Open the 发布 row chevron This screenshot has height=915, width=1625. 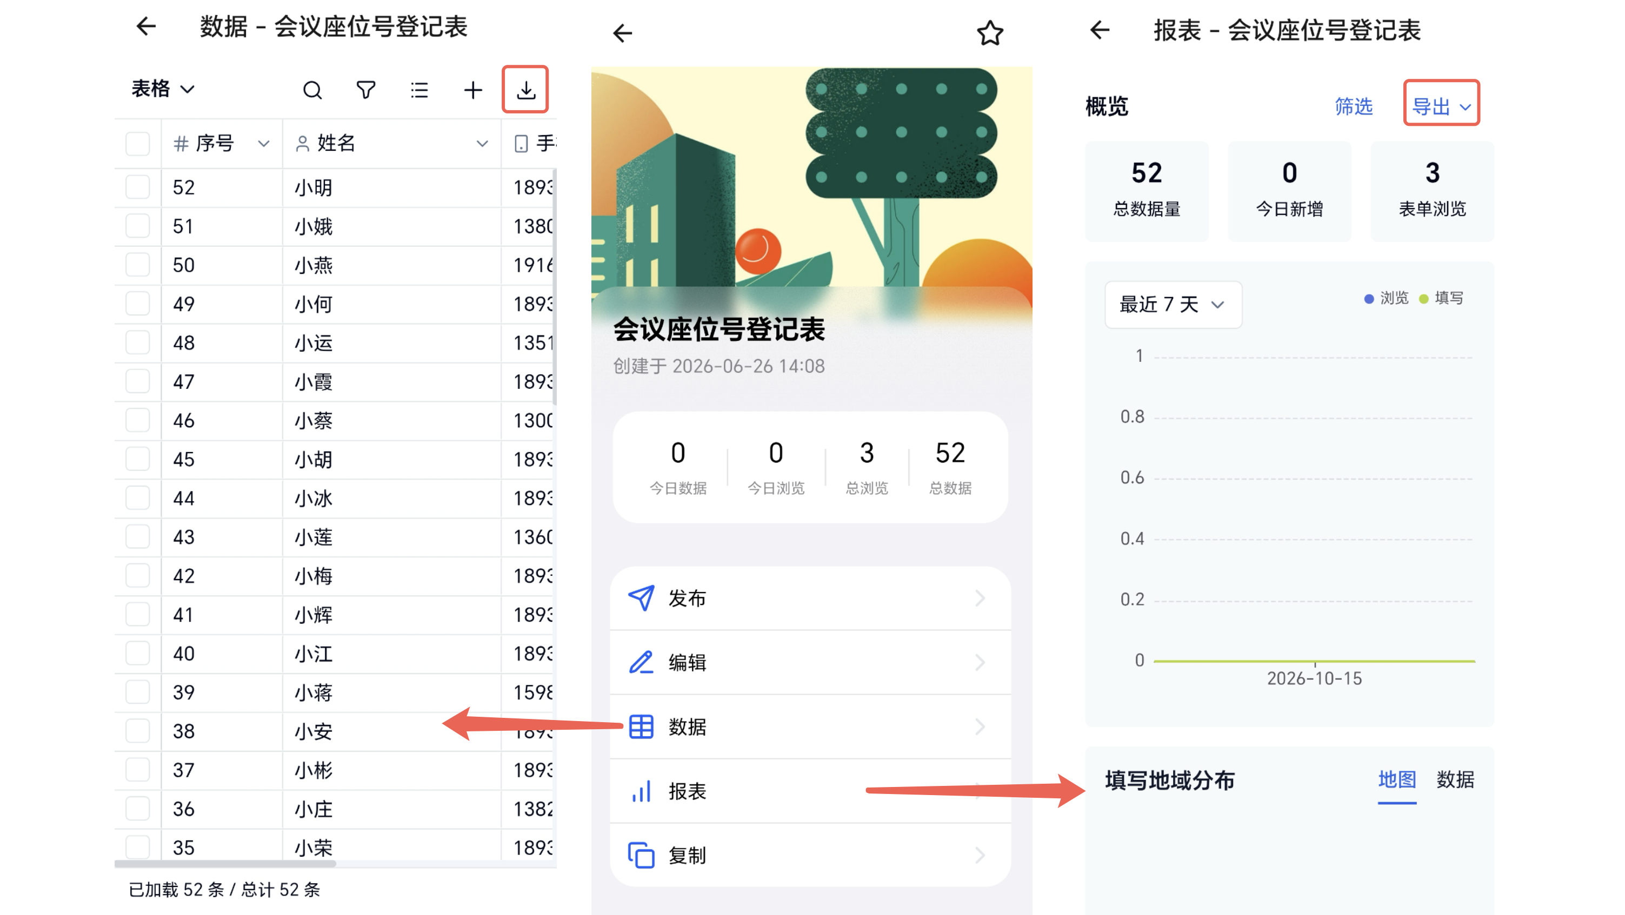click(979, 598)
